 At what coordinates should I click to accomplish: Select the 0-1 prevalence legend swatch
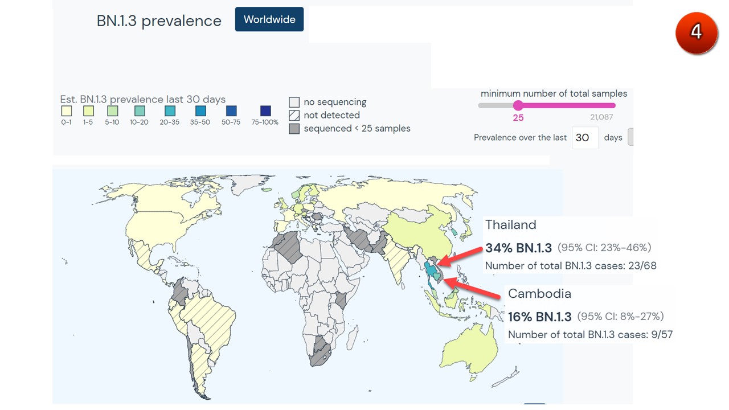pos(67,111)
